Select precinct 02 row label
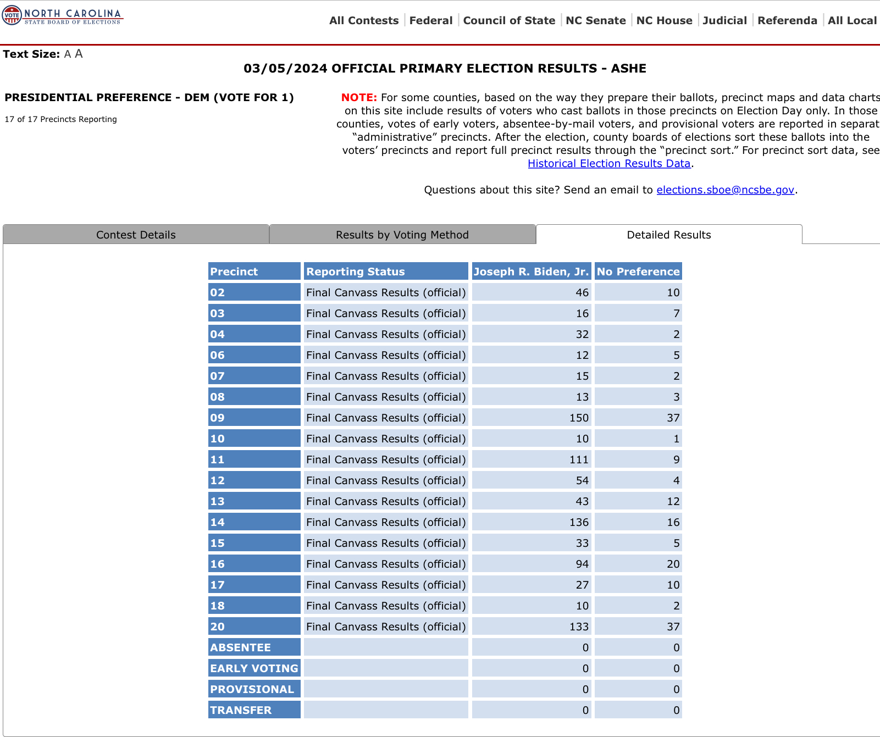This screenshot has width=880, height=737. pyautogui.click(x=254, y=292)
